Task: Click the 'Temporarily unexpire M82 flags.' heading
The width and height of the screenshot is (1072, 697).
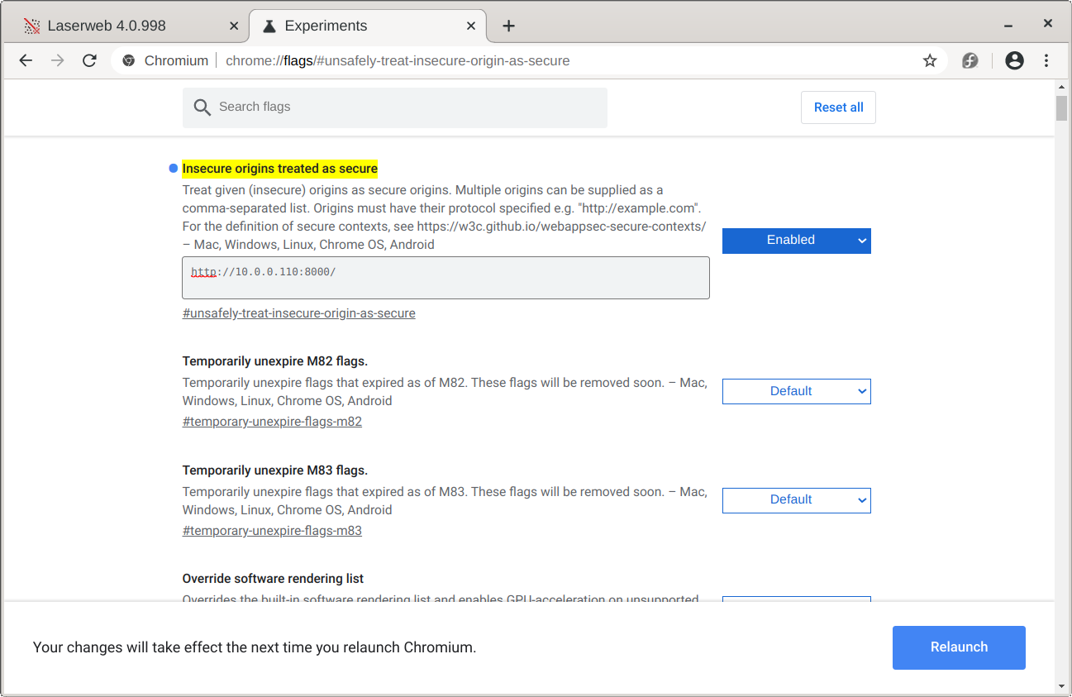Action: 274,361
